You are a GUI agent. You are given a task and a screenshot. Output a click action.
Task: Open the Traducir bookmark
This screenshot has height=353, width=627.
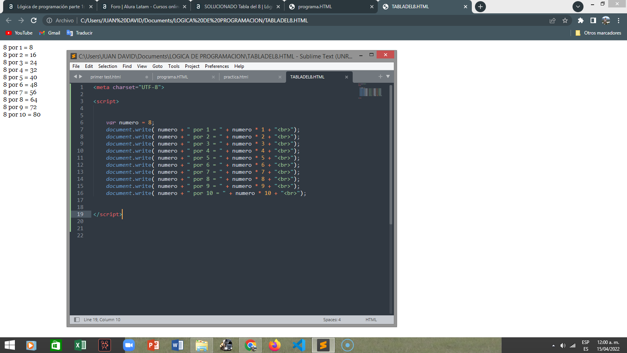(80, 33)
